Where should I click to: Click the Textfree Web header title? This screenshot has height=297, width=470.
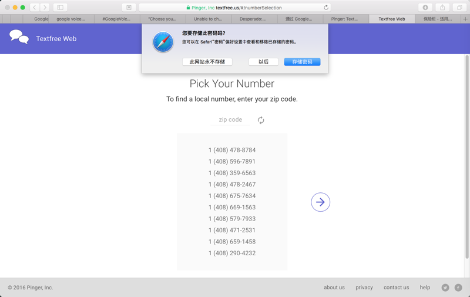56,39
